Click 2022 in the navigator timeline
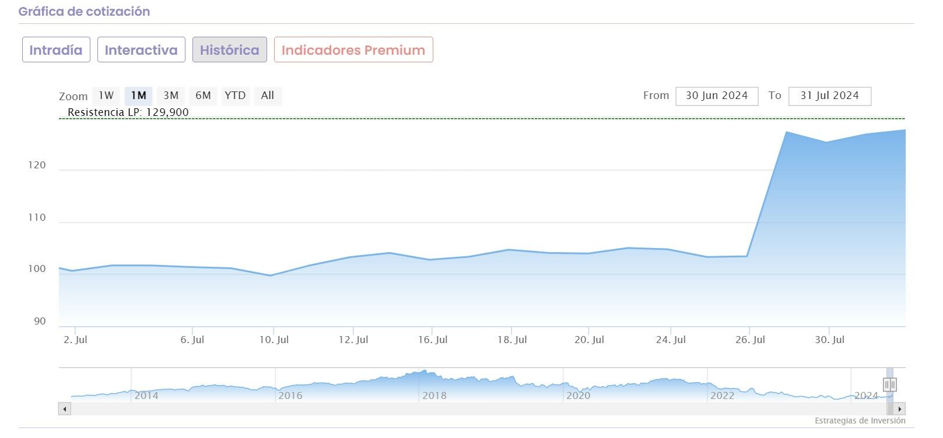 pyautogui.click(x=722, y=395)
